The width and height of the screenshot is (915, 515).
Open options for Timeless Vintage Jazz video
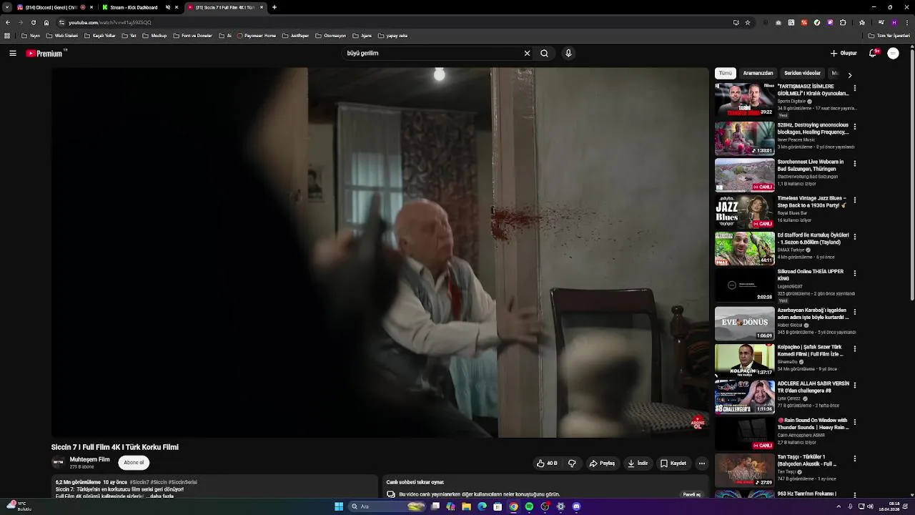tap(855, 200)
